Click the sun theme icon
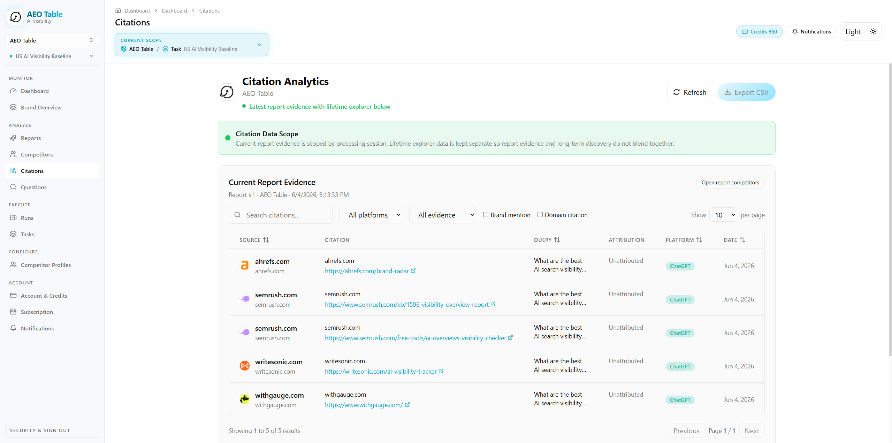The height and width of the screenshot is (443, 892). click(x=873, y=31)
